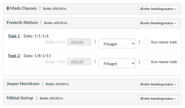
Task: Open Ændre betalingsstatus for Mikkel Astrup
Action: [x=158, y=99]
